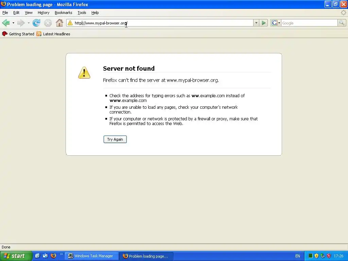This screenshot has height=261, width=348.
Task: Click the green Task Manager CPU tray icon
Action: pyautogui.click(x=311, y=256)
